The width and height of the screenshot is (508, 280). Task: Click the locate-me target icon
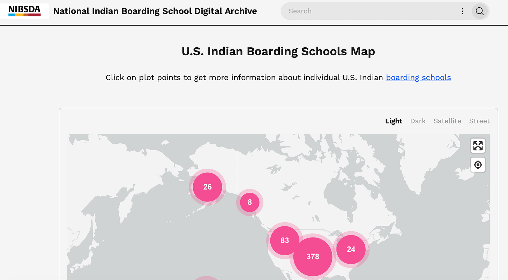coord(478,165)
